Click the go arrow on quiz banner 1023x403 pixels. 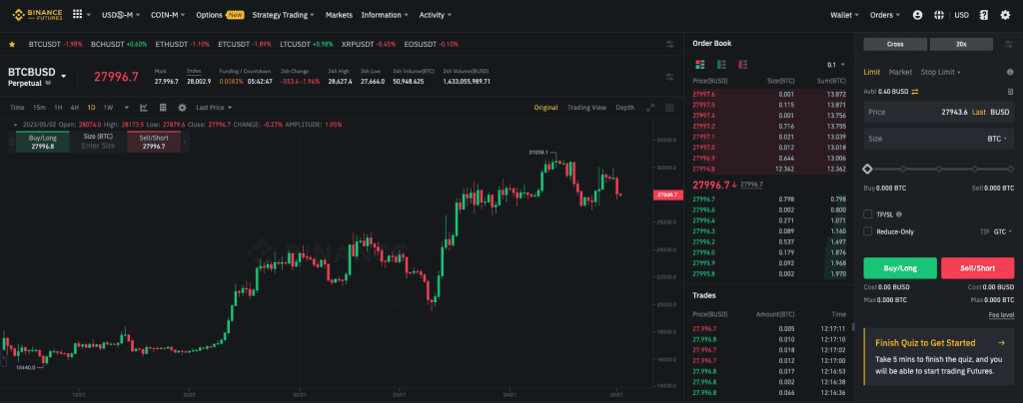[1001, 343]
